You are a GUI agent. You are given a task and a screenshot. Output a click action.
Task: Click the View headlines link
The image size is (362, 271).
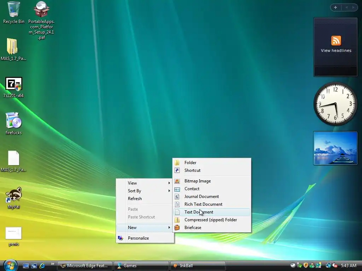pos(336,50)
